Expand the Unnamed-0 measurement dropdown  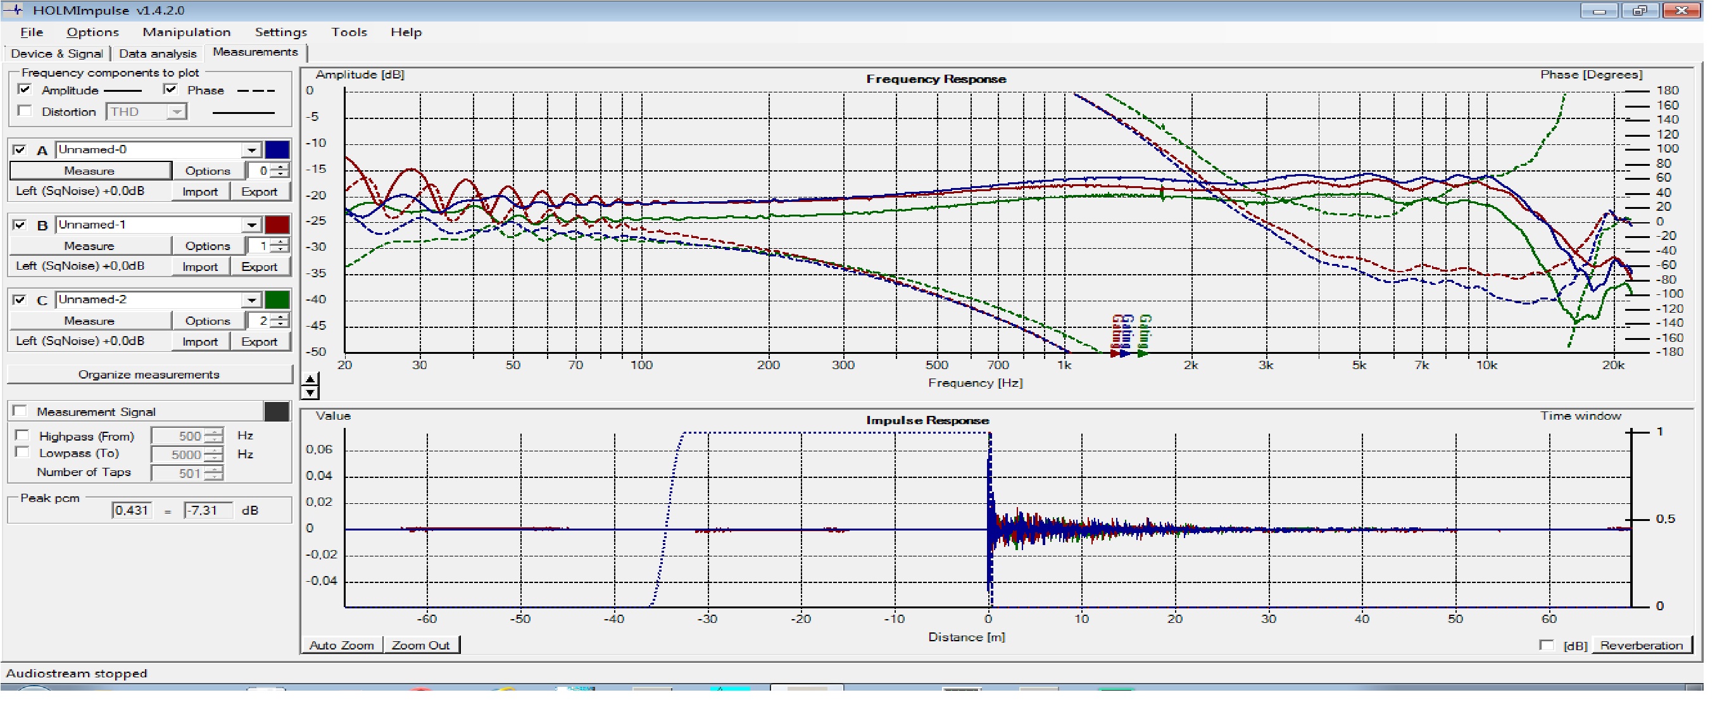pyautogui.click(x=251, y=151)
